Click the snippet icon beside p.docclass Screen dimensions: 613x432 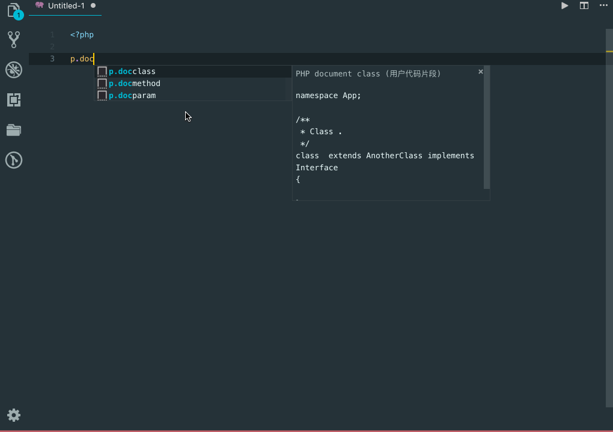102,71
